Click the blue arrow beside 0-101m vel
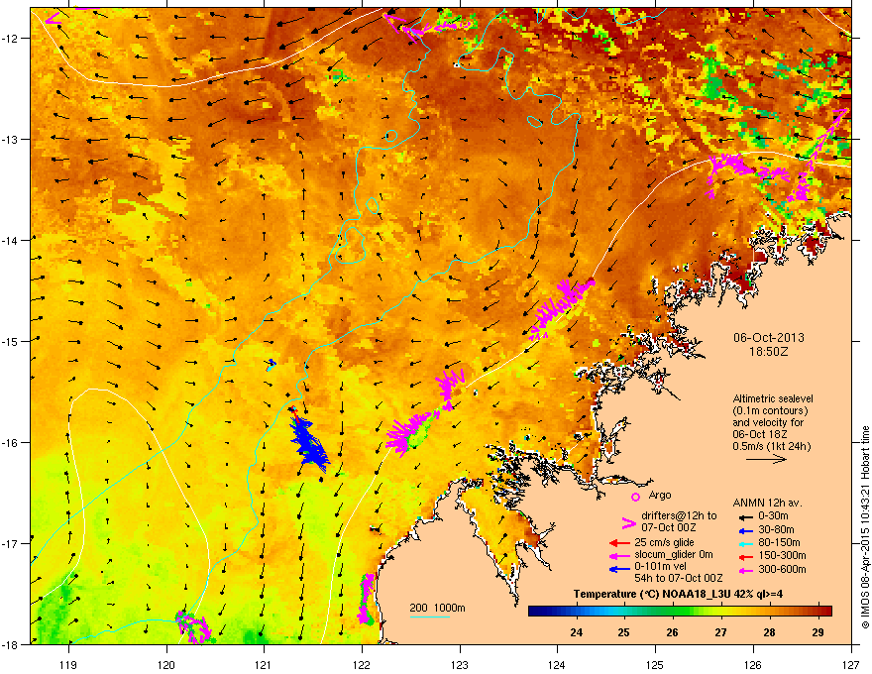This screenshot has width=872, height=674. 619,568
